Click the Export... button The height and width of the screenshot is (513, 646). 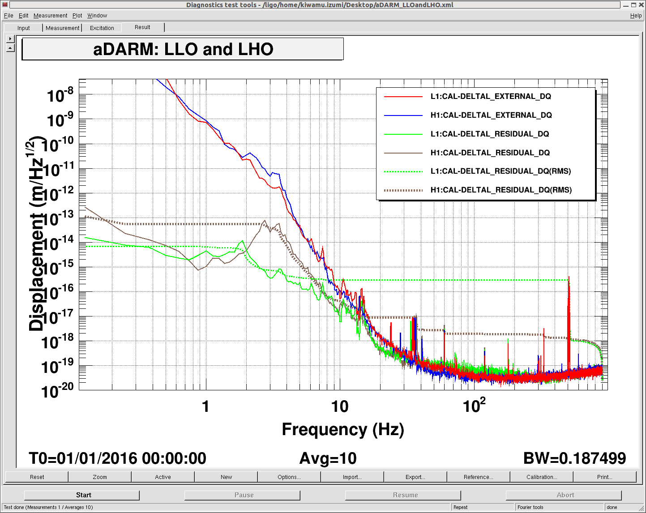415,477
